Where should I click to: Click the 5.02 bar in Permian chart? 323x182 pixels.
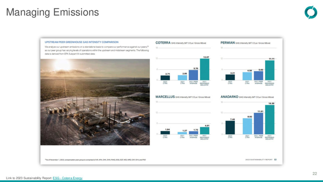(x=258, y=76)
